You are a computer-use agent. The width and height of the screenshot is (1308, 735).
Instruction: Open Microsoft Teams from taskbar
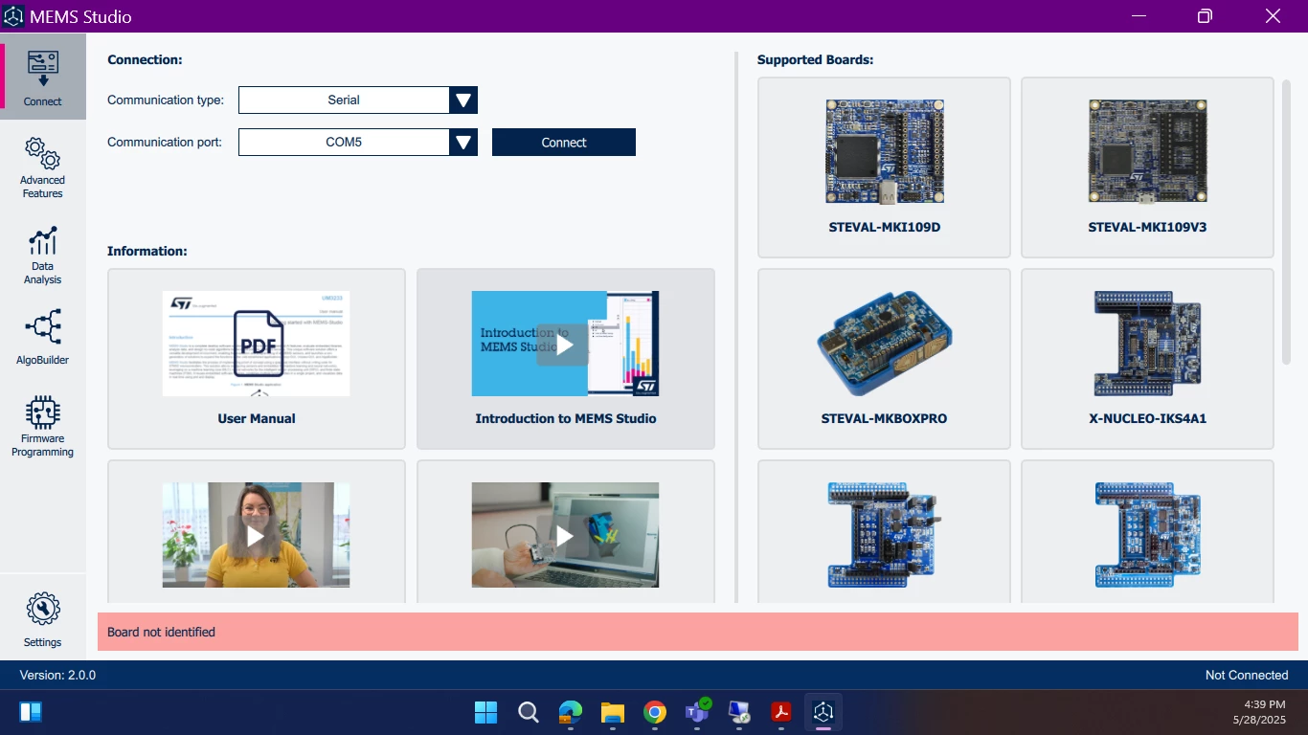click(x=697, y=712)
